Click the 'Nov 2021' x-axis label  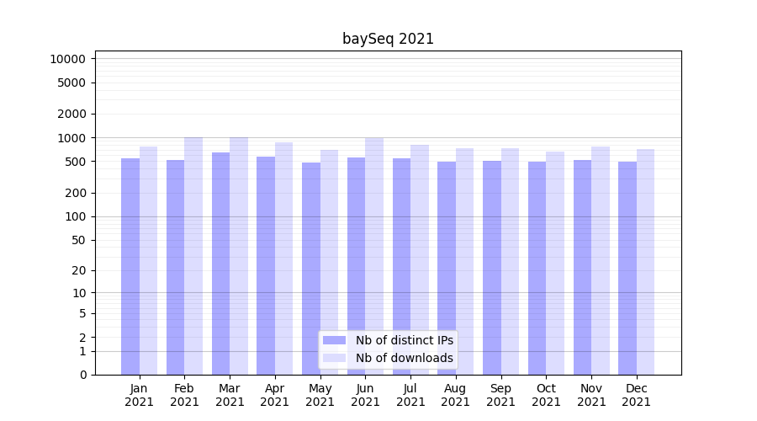pyautogui.click(x=591, y=395)
